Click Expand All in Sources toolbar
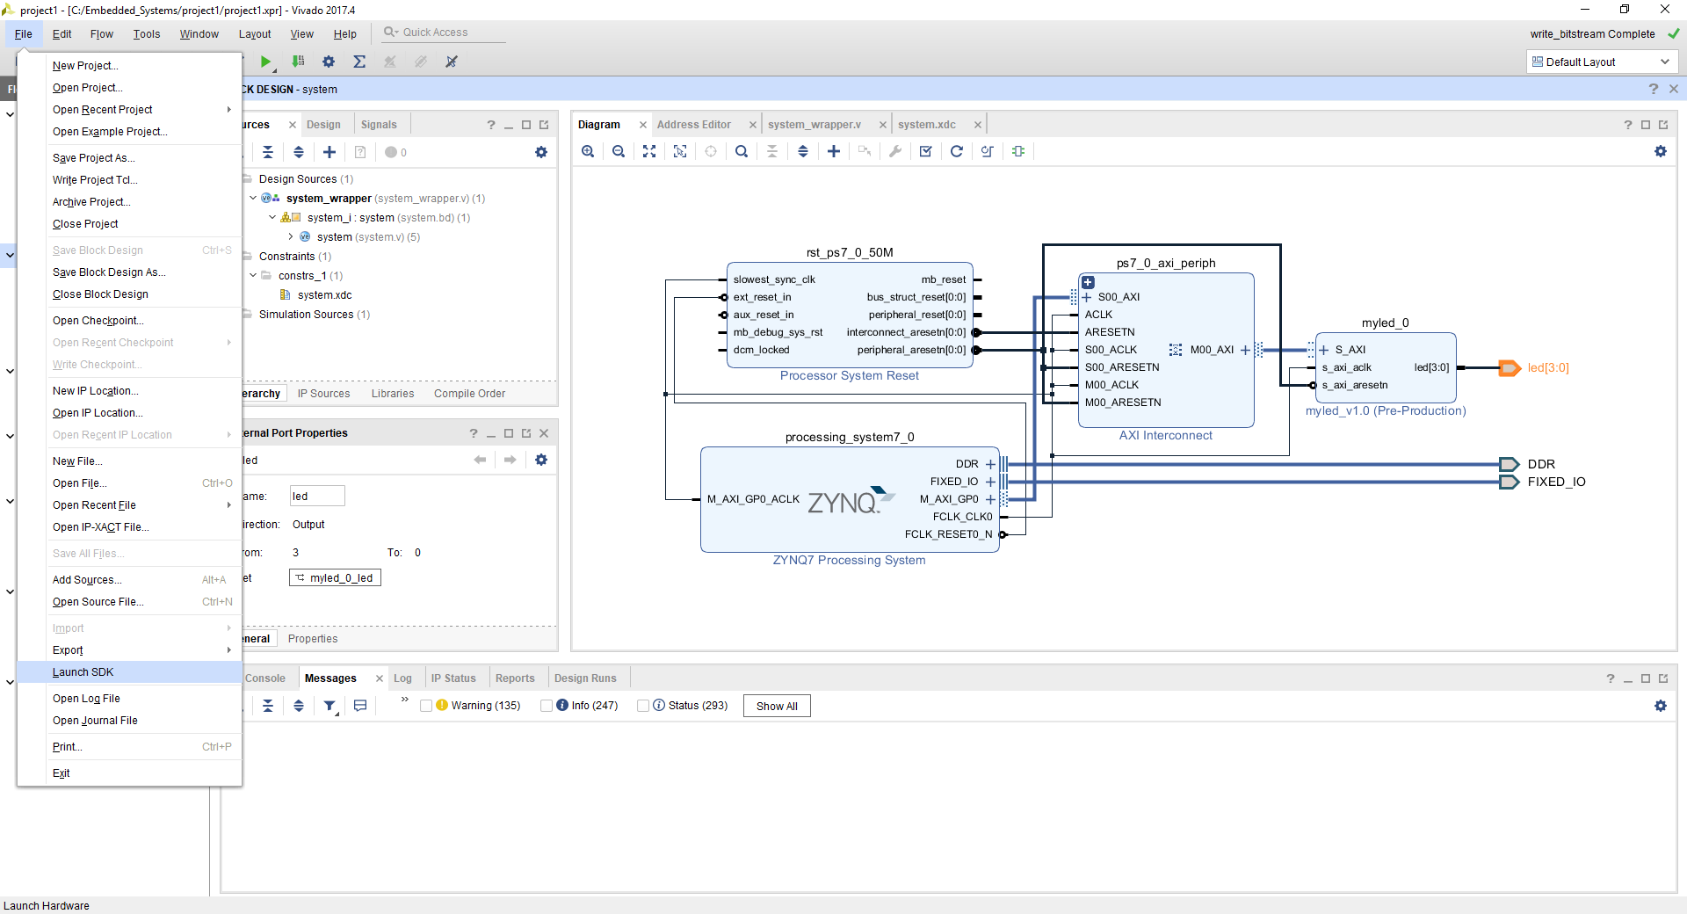Screen dimensions: 1687x914 (299, 152)
